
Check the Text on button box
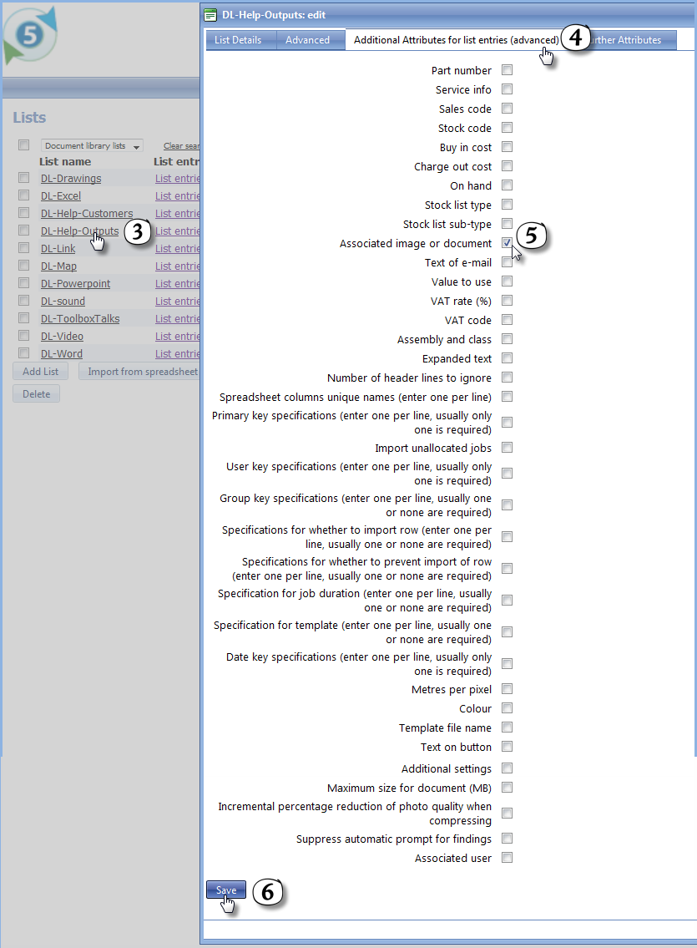[x=508, y=747]
